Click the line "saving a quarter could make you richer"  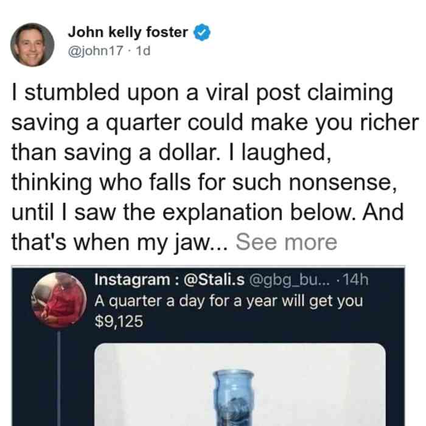(215, 124)
